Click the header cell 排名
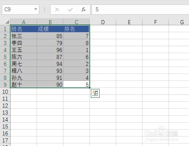 point(77,29)
